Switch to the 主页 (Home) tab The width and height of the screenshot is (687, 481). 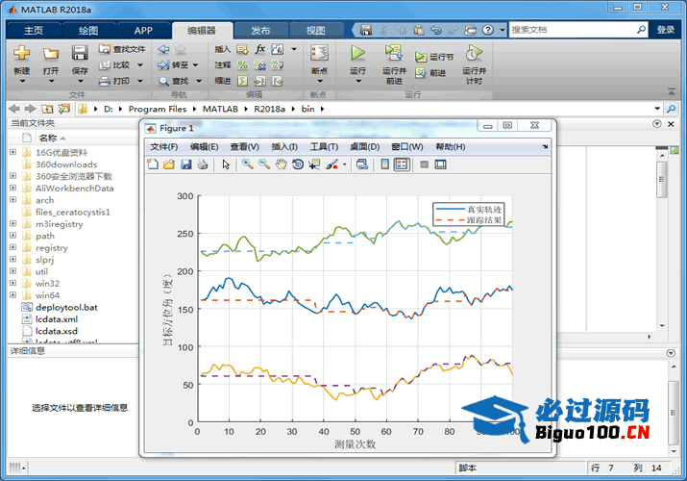[x=34, y=30]
